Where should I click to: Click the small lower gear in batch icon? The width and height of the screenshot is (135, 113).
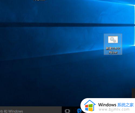click(x=114, y=41)
